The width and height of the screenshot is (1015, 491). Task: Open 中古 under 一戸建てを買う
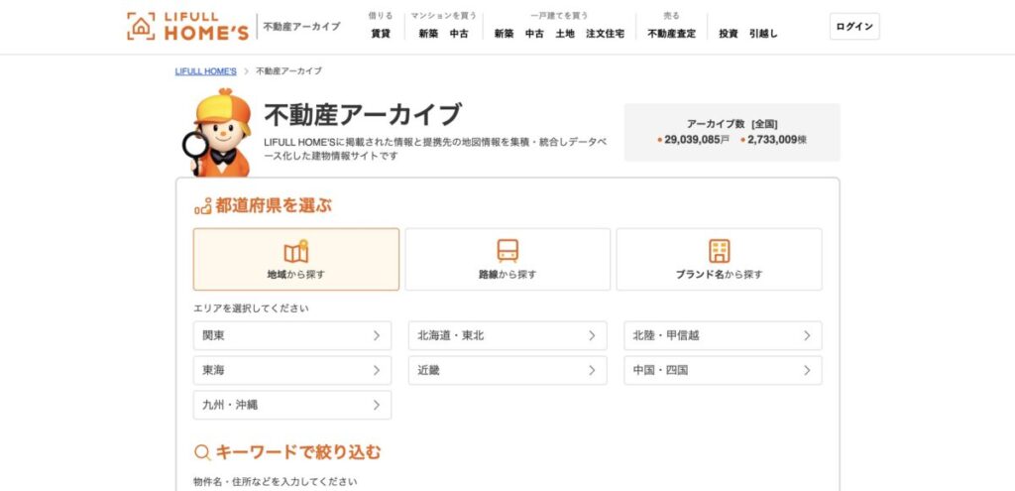(534, 34)
